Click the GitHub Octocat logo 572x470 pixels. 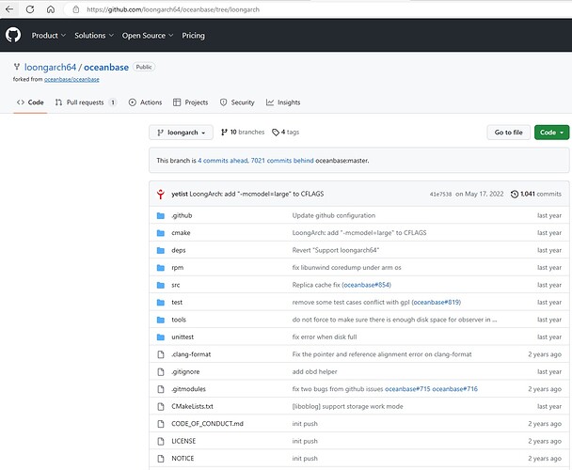click(x=13, y=36)
